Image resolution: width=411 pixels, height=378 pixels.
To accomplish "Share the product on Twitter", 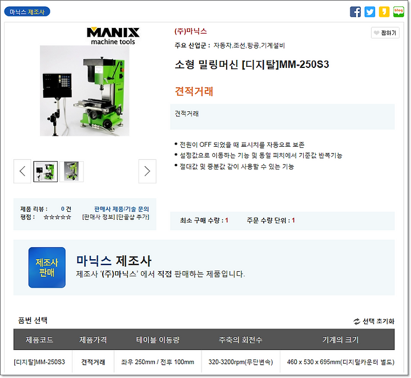I will [x=369, y=12].
